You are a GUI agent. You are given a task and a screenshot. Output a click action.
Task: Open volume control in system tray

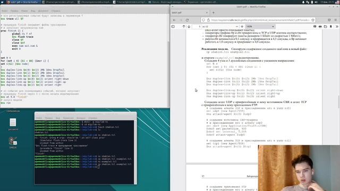click(x=316, y=2)
